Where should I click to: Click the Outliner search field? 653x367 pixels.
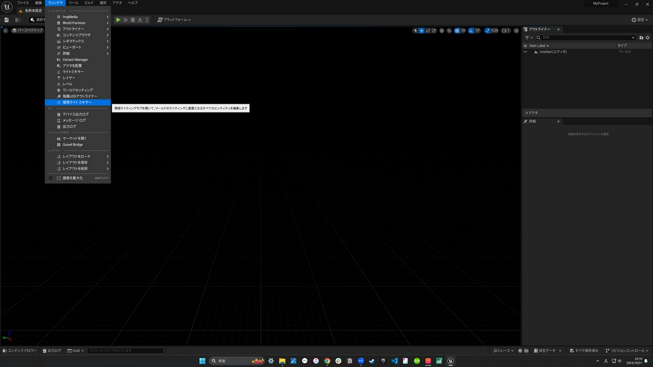coord(586,38)
